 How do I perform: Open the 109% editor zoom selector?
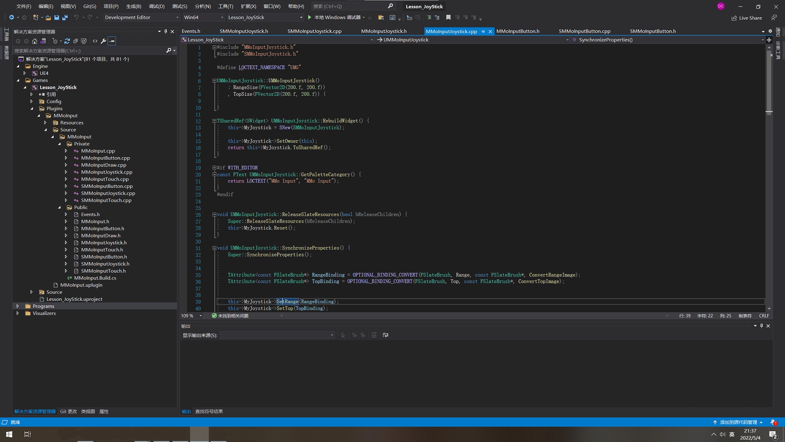pyautogui.click(x=191, y=316)
